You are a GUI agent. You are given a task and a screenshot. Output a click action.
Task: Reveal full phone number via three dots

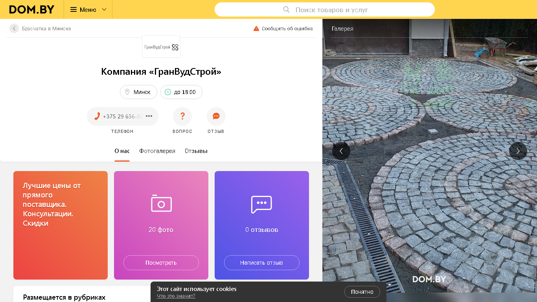(x=149, y=116)
